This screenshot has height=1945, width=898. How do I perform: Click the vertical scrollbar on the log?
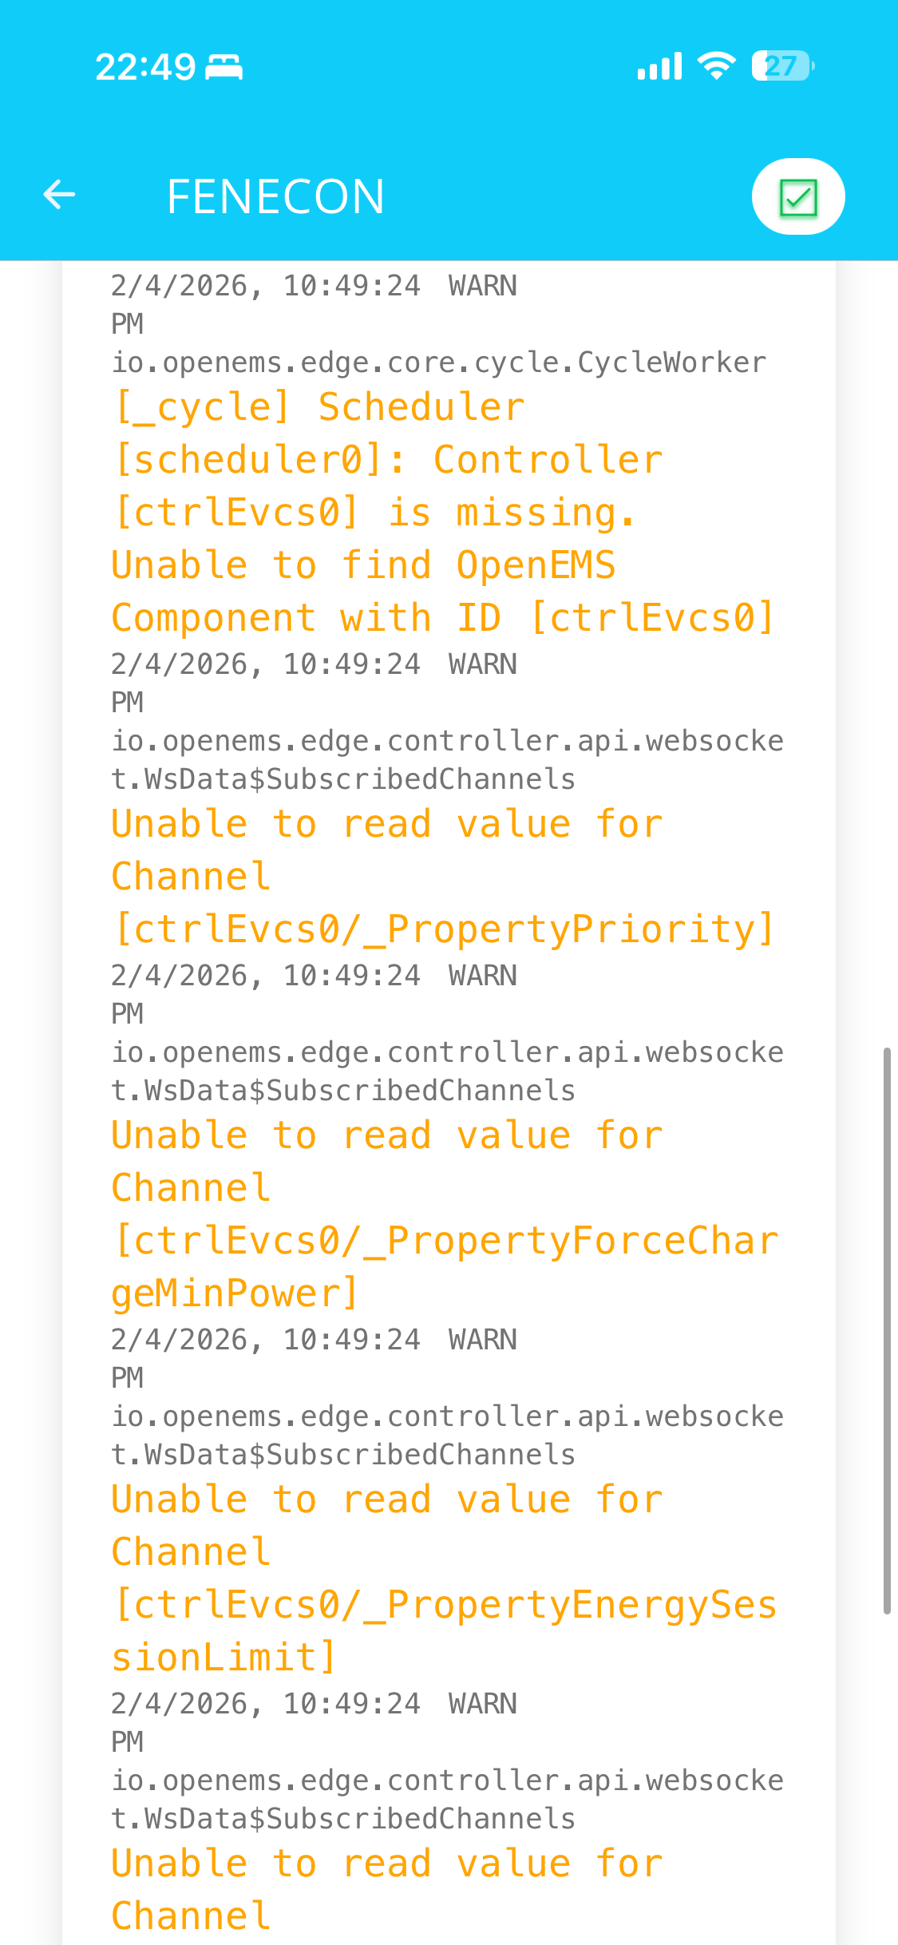click(886, 1330)
